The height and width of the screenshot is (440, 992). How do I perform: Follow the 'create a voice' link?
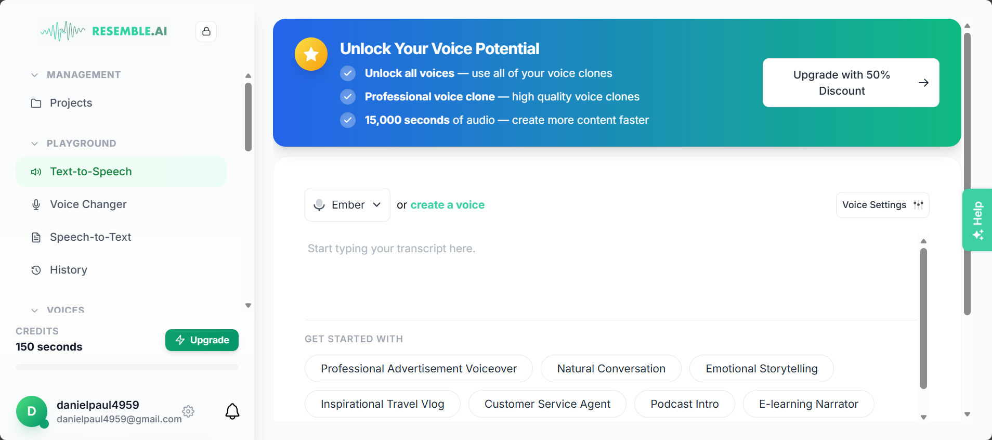pos(447,205)
